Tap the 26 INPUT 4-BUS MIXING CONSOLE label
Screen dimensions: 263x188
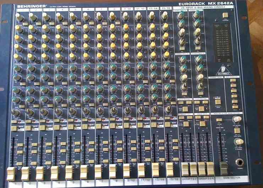pos(203,7)
